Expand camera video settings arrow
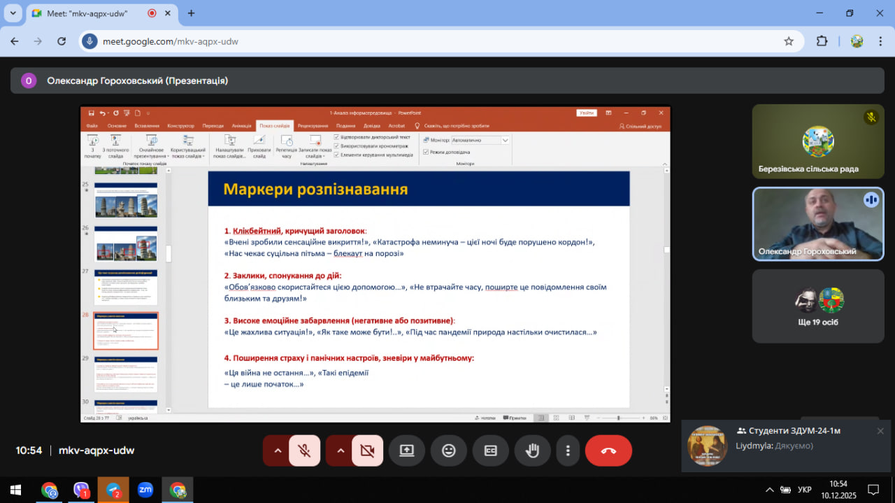Viewport: 895px width, 503px height. click(341, 451)
